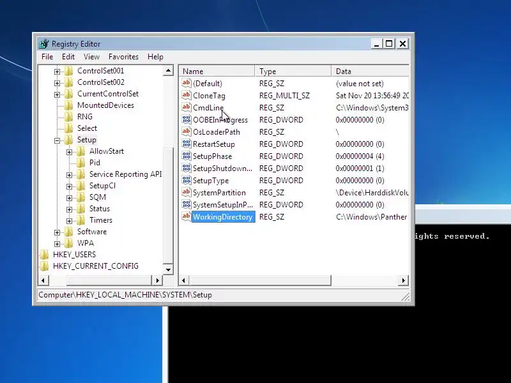Select the CurrentControlSet key label

point(108,94)
